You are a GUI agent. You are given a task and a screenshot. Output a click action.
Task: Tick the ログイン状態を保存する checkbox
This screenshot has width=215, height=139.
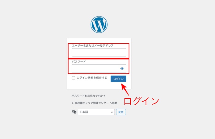[x=73, y=78]
